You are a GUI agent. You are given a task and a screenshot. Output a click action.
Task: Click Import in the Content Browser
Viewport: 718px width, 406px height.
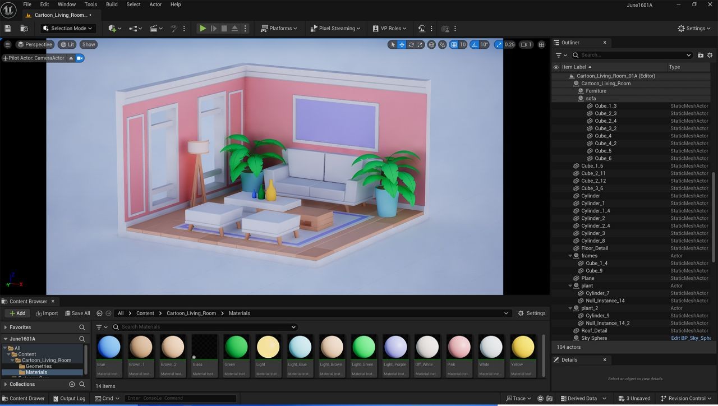coord(47,313)
